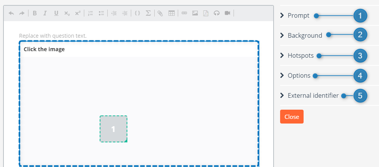Insert an image using the picture icon
The width and height of the screenshot is (379, 167).
click(x=195, y=13)
